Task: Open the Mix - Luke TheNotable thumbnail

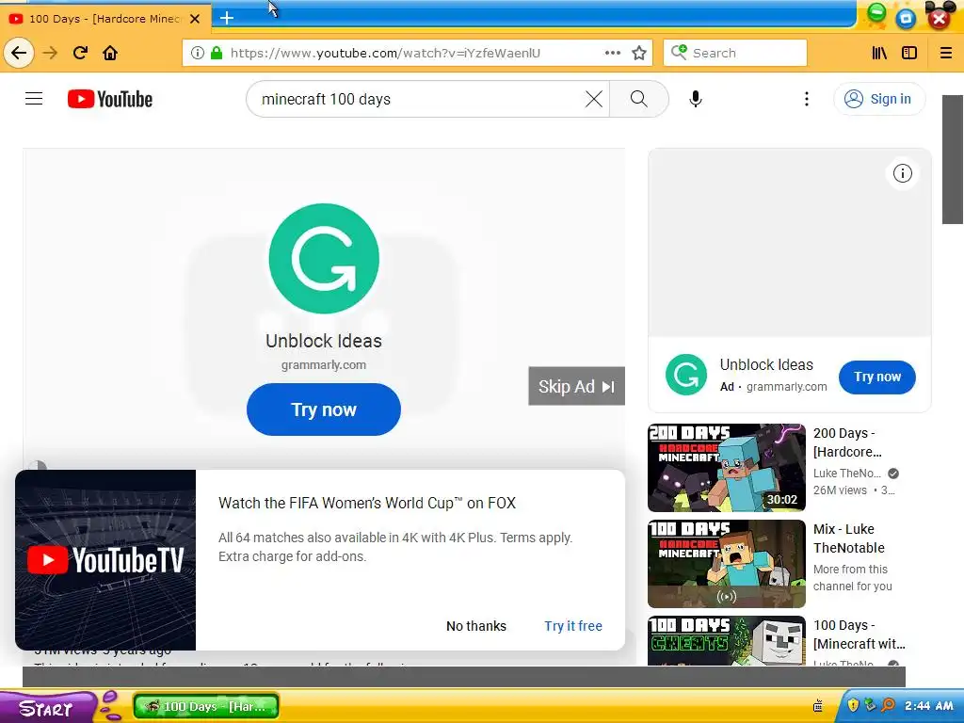Action: click(x=727, y=564)
